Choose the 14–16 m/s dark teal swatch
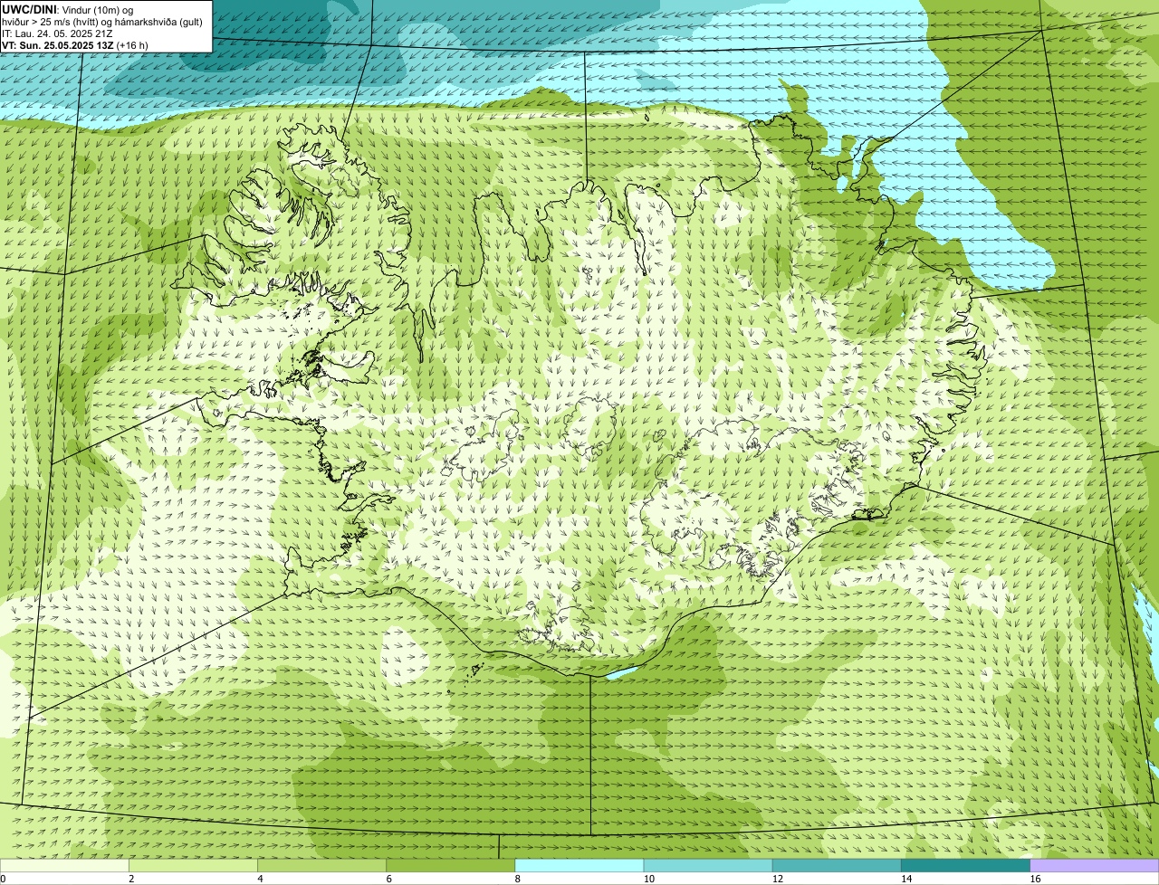 pyautogui.click(x=966, y=865)
